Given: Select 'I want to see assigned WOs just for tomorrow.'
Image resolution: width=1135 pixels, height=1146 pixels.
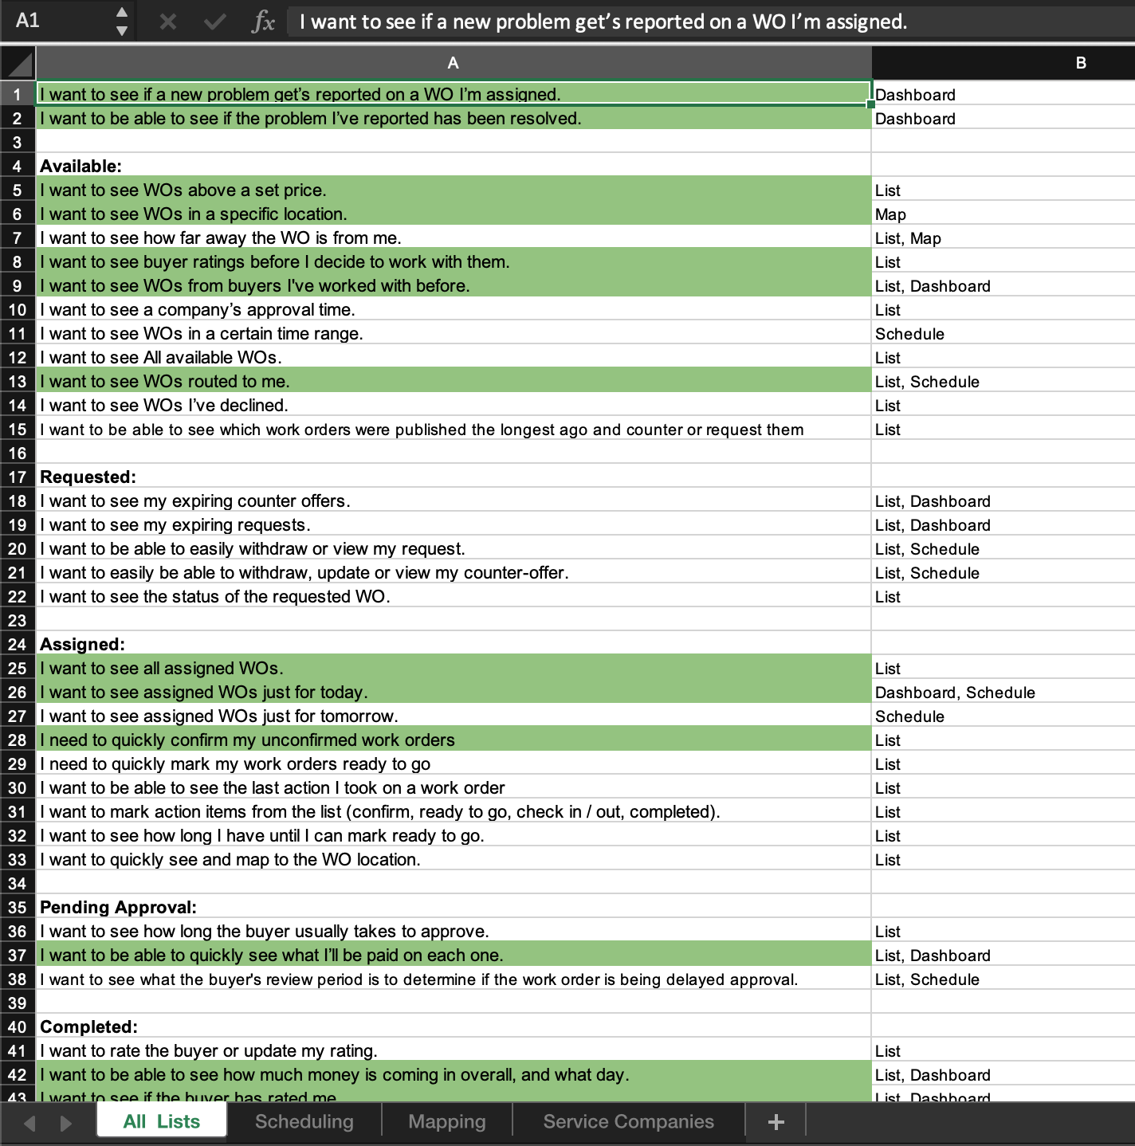Looking at the screenshot, I should click(454, 716).
